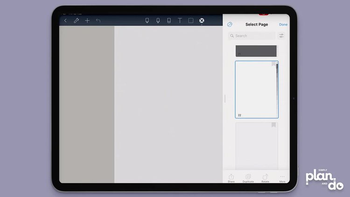Select the dark page 21 thumbnail
The width and height of the screenshot is (350, 197).
point(256,51)
